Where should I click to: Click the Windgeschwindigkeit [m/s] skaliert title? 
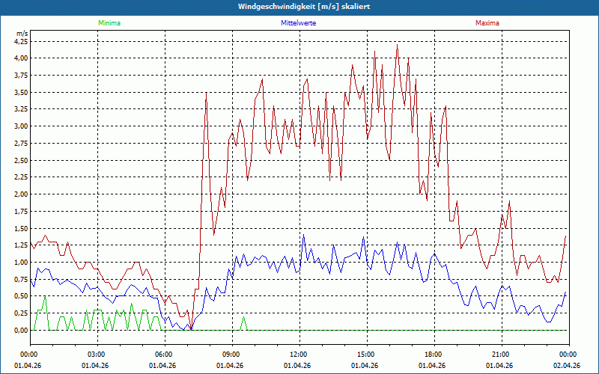(304, 7)
